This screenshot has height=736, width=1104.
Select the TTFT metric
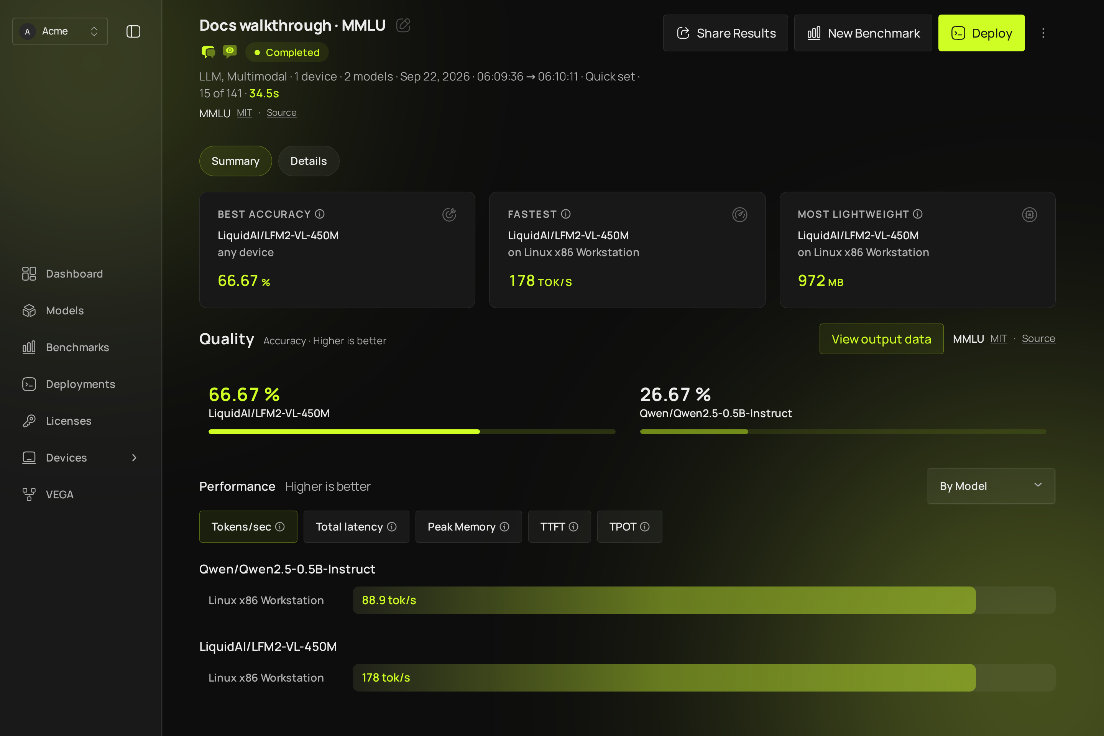tap(559, 527)
